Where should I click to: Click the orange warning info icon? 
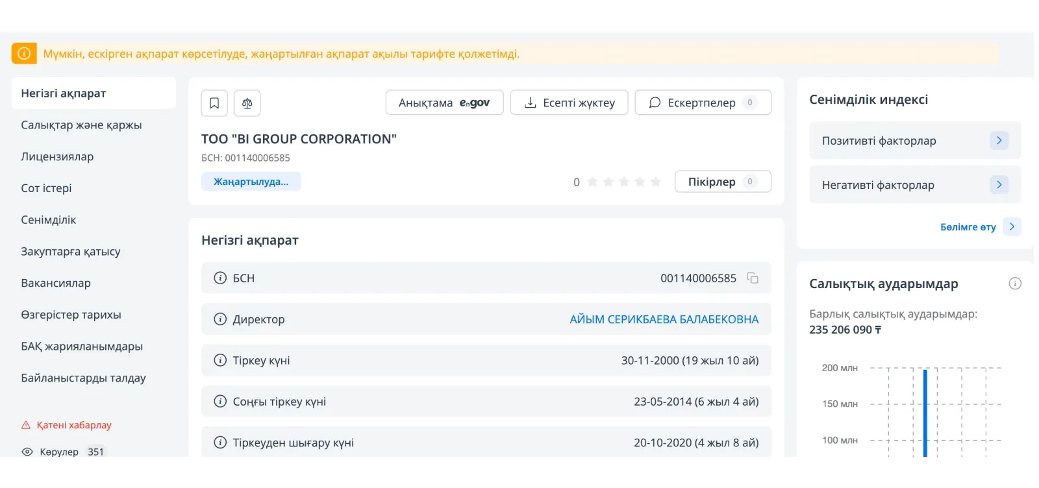tap(24, 53)
